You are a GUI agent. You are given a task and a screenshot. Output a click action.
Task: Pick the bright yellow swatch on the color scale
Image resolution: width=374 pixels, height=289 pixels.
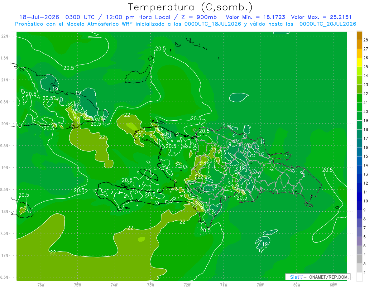pyautogui.click(x=359, y=62)
